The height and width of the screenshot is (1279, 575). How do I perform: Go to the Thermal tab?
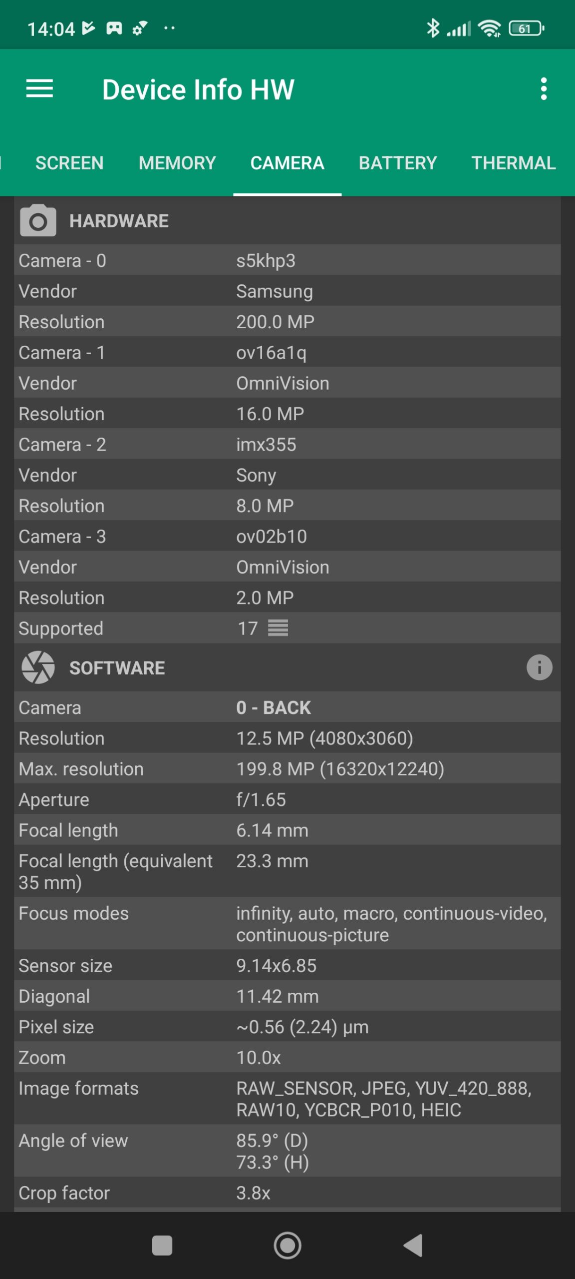[513, 163]
